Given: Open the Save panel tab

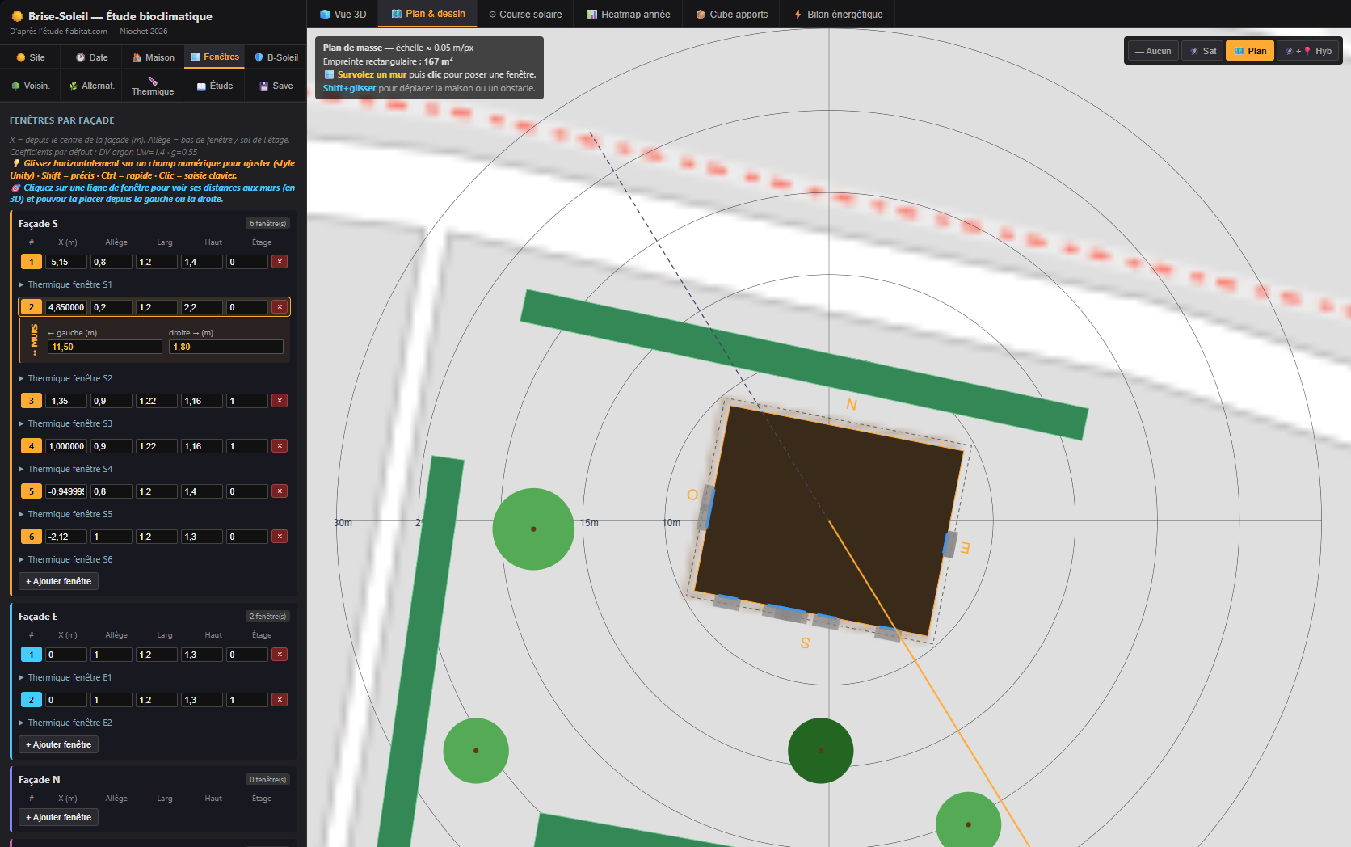Looking at the screenshot, I should (276, 86).
